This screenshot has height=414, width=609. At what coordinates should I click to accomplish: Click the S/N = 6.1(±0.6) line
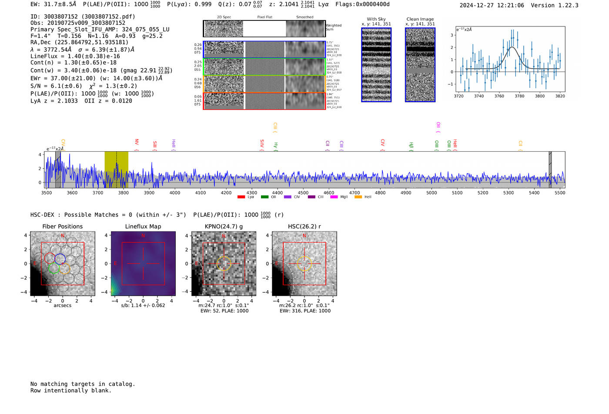click(84, 86)
